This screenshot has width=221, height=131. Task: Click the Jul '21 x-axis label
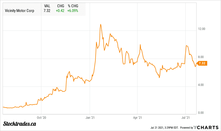pyautogui.click(x=185, y=117)
